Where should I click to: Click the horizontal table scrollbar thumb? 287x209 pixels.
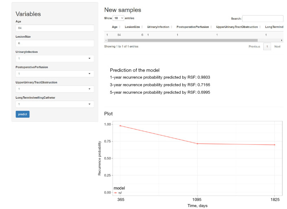coord(183,40)
